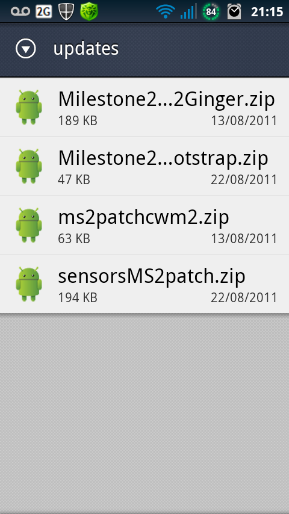Tap the Wi-Fi signal icon

166,12
